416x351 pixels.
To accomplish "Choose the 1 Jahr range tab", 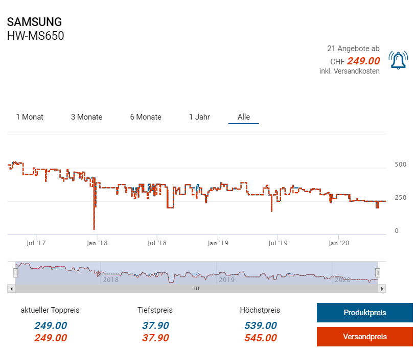I will click(x=199, y=117).
